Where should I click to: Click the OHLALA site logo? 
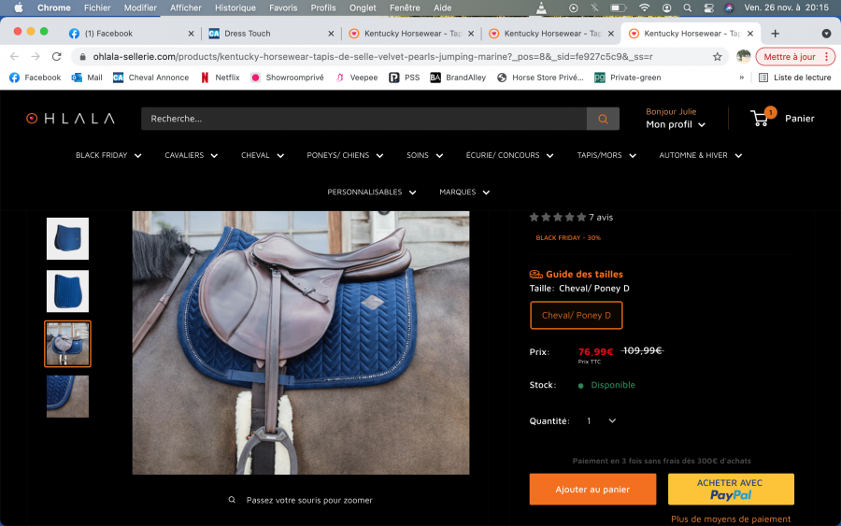tap(70, 119)
